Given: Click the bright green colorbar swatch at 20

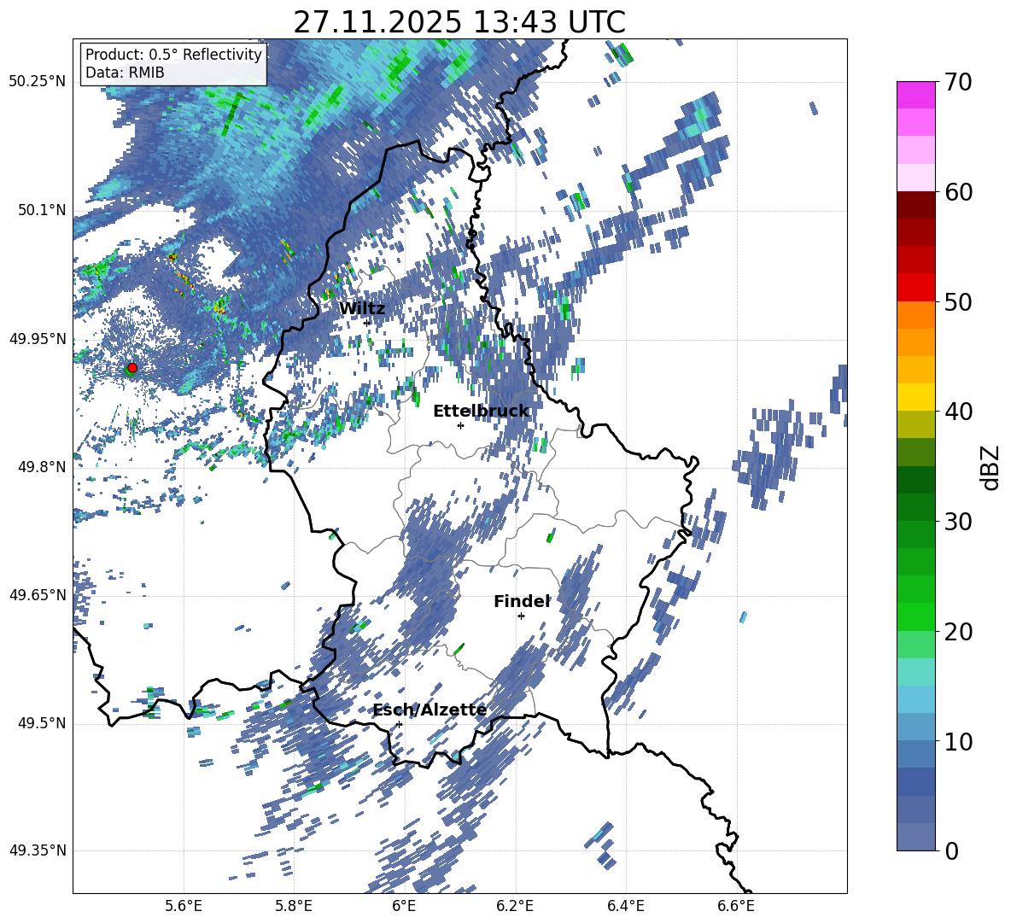Looking at the screenshot, I should click(915, 616).
